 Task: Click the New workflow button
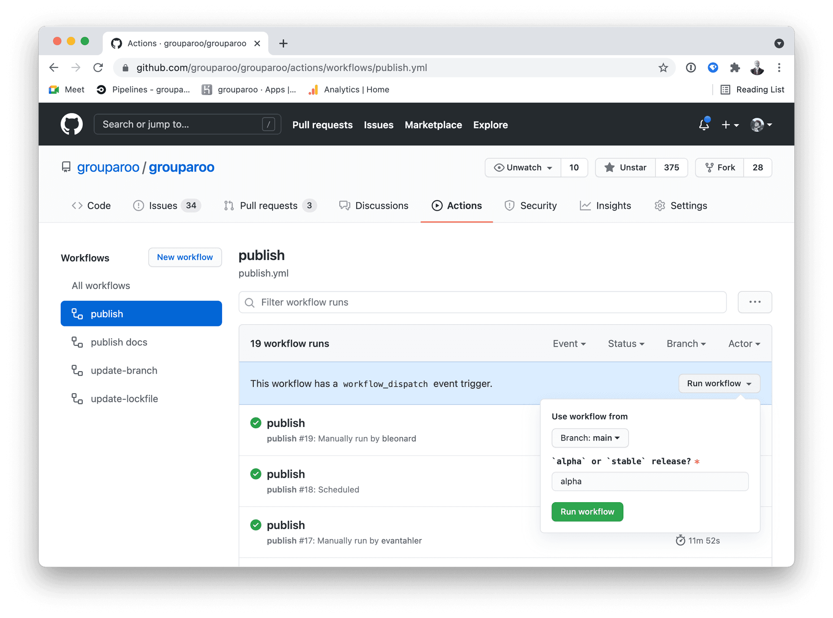[x=185, y=257]
